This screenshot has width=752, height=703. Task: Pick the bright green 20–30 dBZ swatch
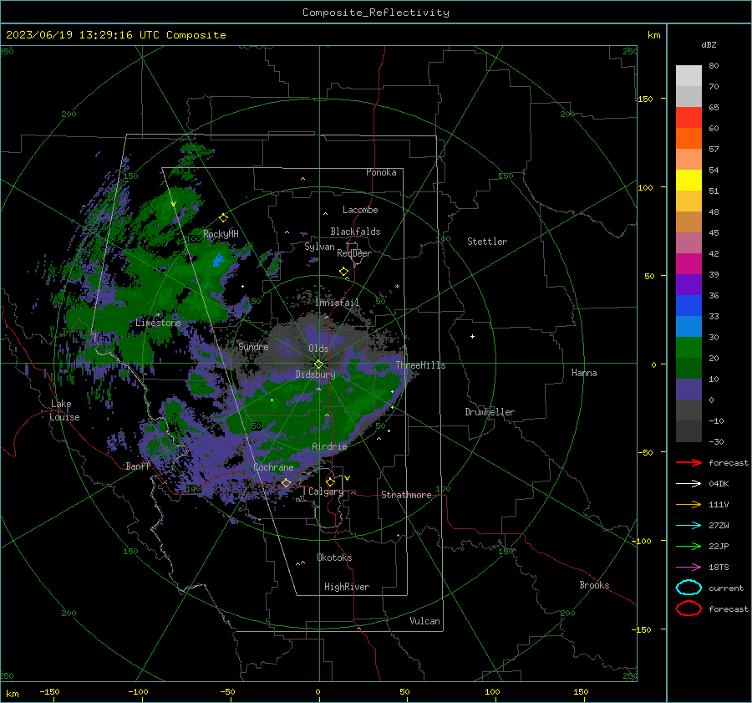[688, 348]
